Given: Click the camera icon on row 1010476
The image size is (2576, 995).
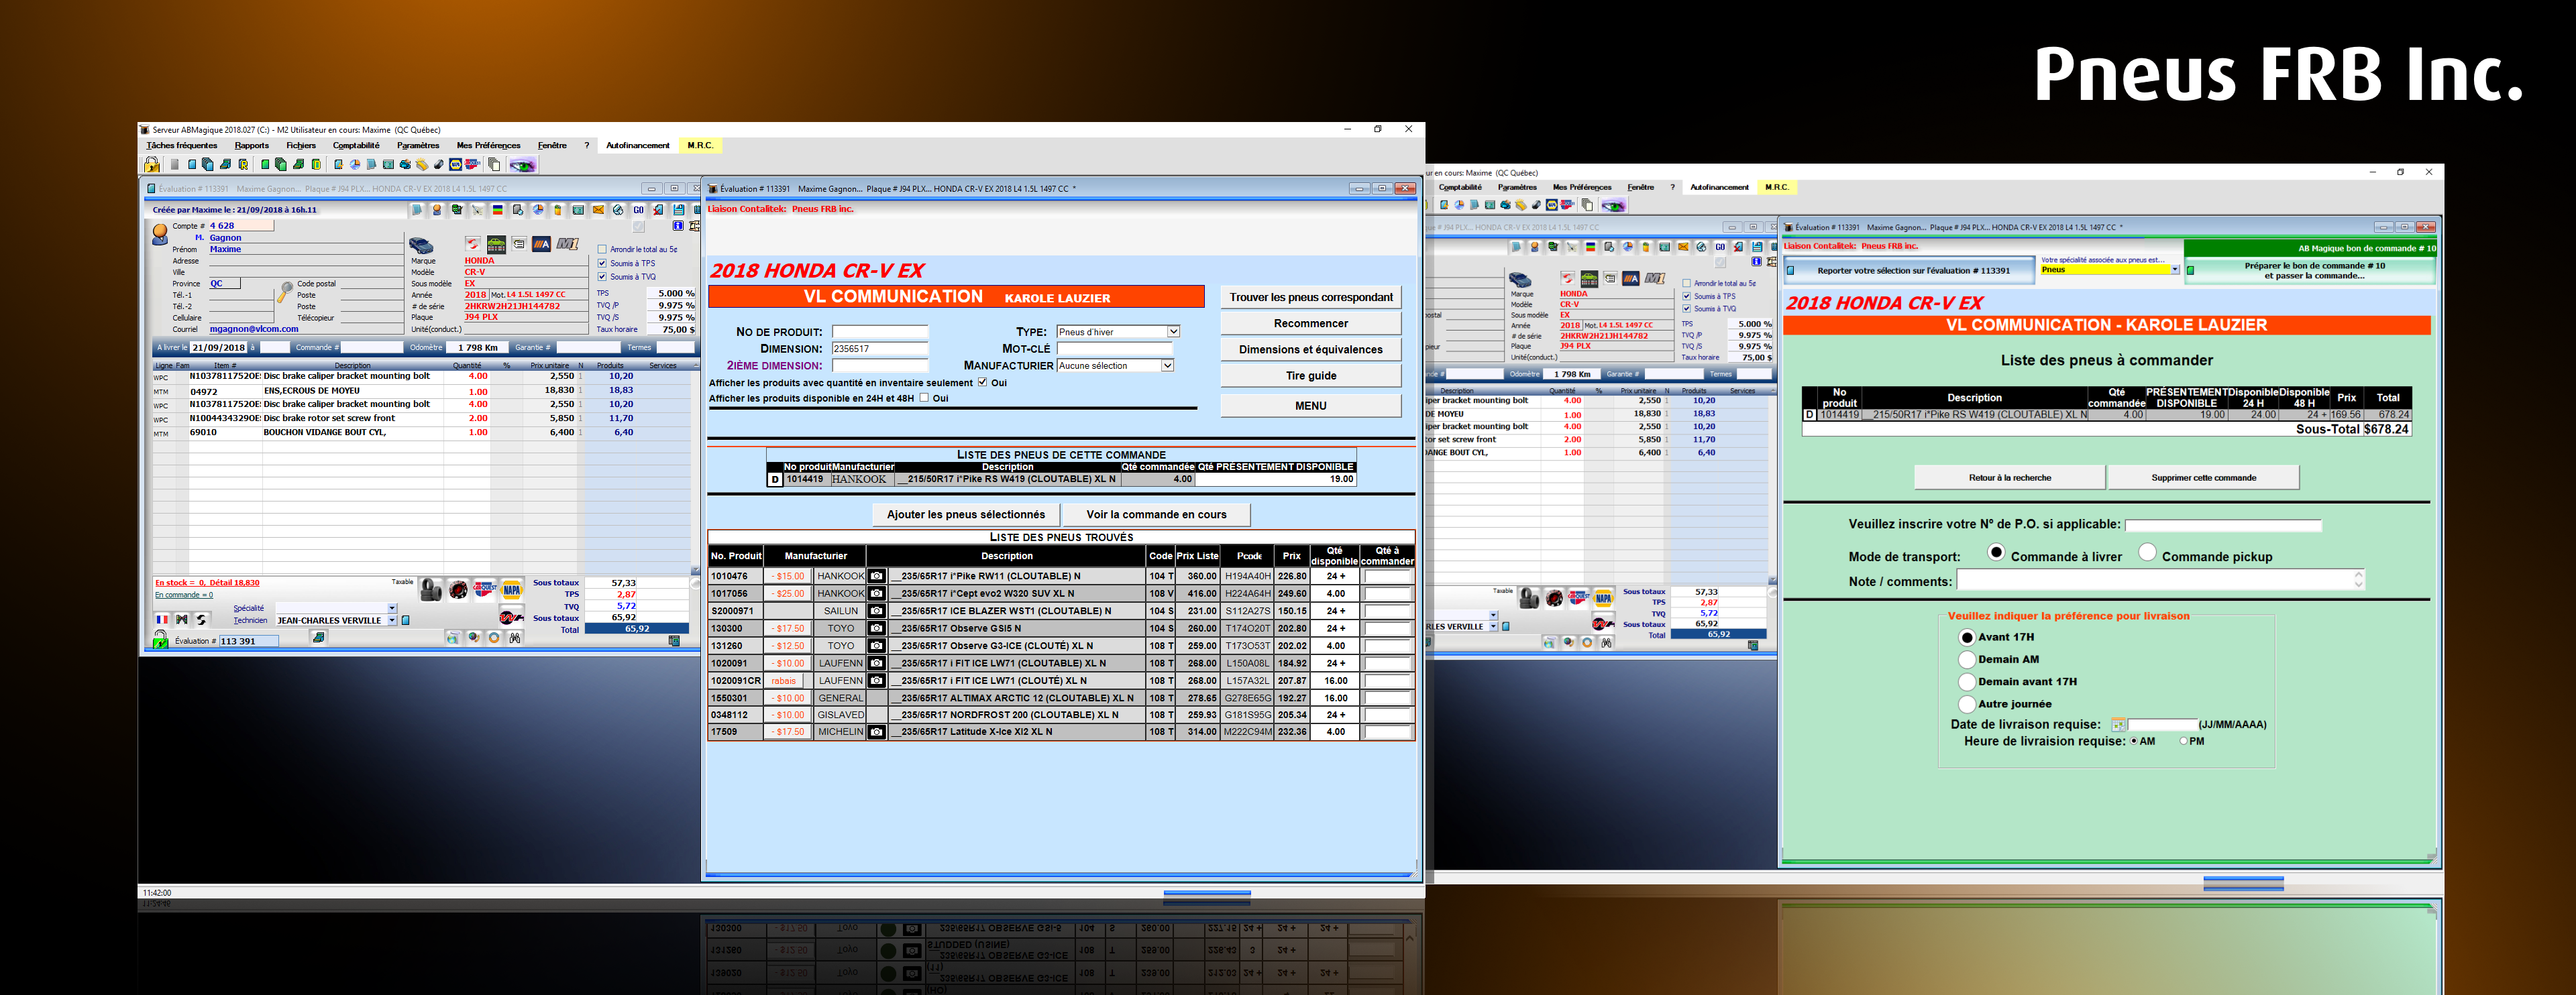Looking at the screenshot, I should (877, 577).
